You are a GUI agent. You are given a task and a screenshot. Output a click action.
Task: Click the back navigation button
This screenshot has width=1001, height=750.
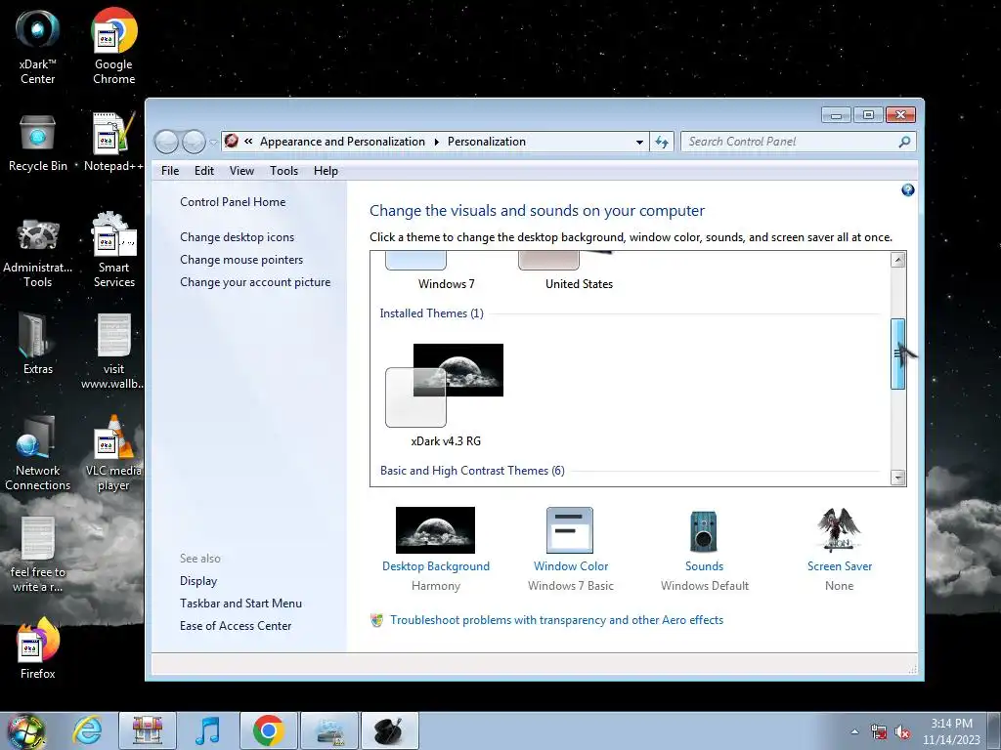(166, 142)
